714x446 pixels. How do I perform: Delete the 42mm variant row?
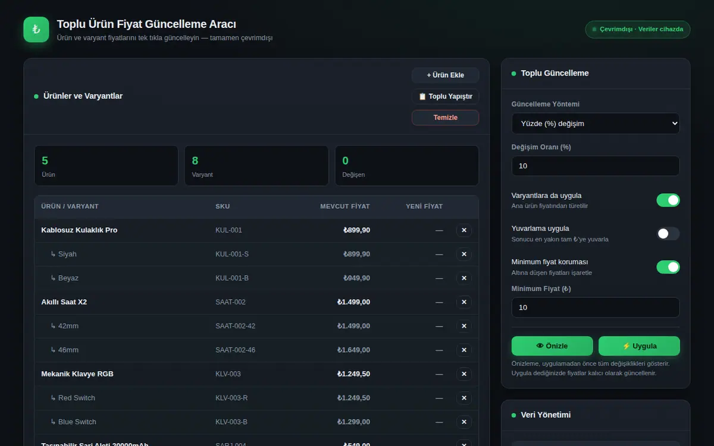click(464, 326)
